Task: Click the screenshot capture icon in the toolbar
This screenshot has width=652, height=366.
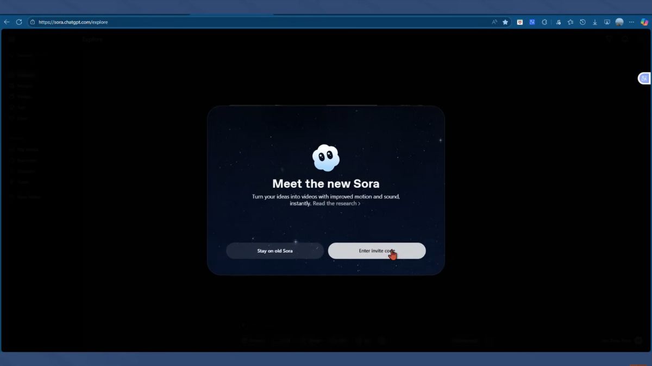Action: tap(607, 22)
